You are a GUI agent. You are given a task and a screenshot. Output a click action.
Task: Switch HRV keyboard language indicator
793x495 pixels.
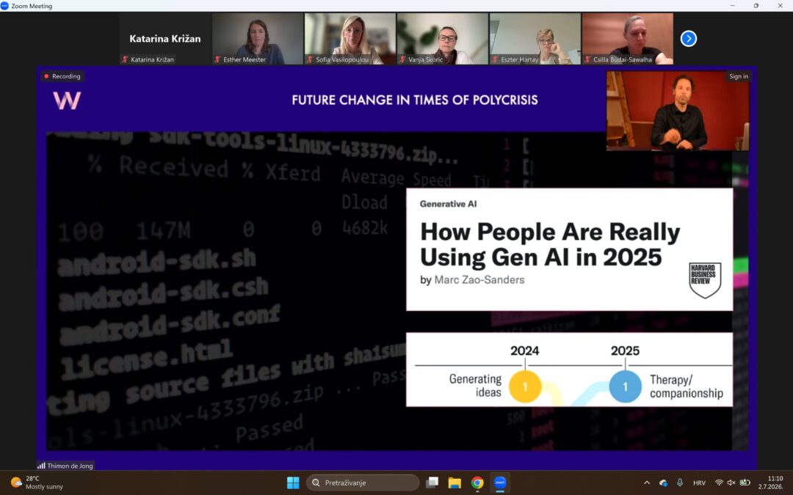click(700, 483)
